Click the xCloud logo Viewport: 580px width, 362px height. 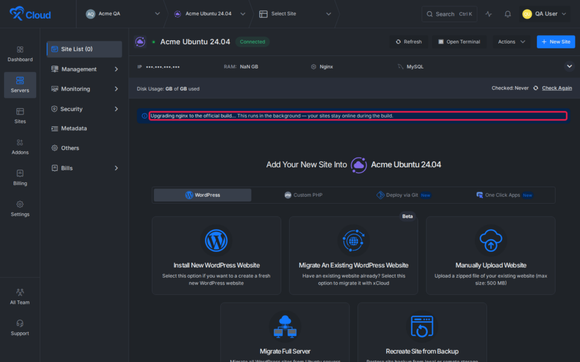click(x=30, y=14)
